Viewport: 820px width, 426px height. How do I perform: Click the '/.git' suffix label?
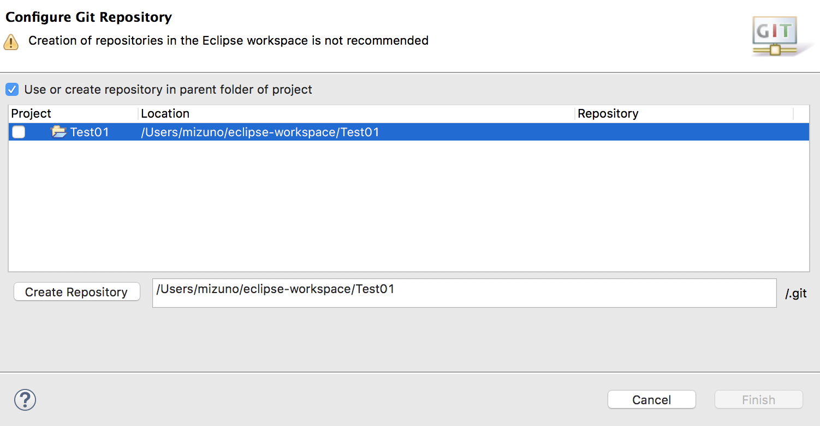point(795,294)
